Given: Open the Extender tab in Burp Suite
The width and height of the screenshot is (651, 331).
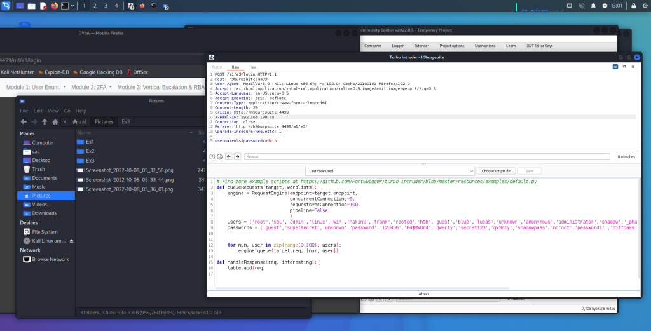Looking at the screenshot, I should (421, 46).
